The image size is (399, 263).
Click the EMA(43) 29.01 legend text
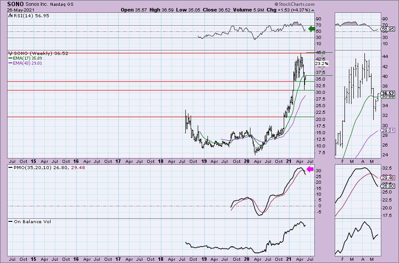pos(27,63)
